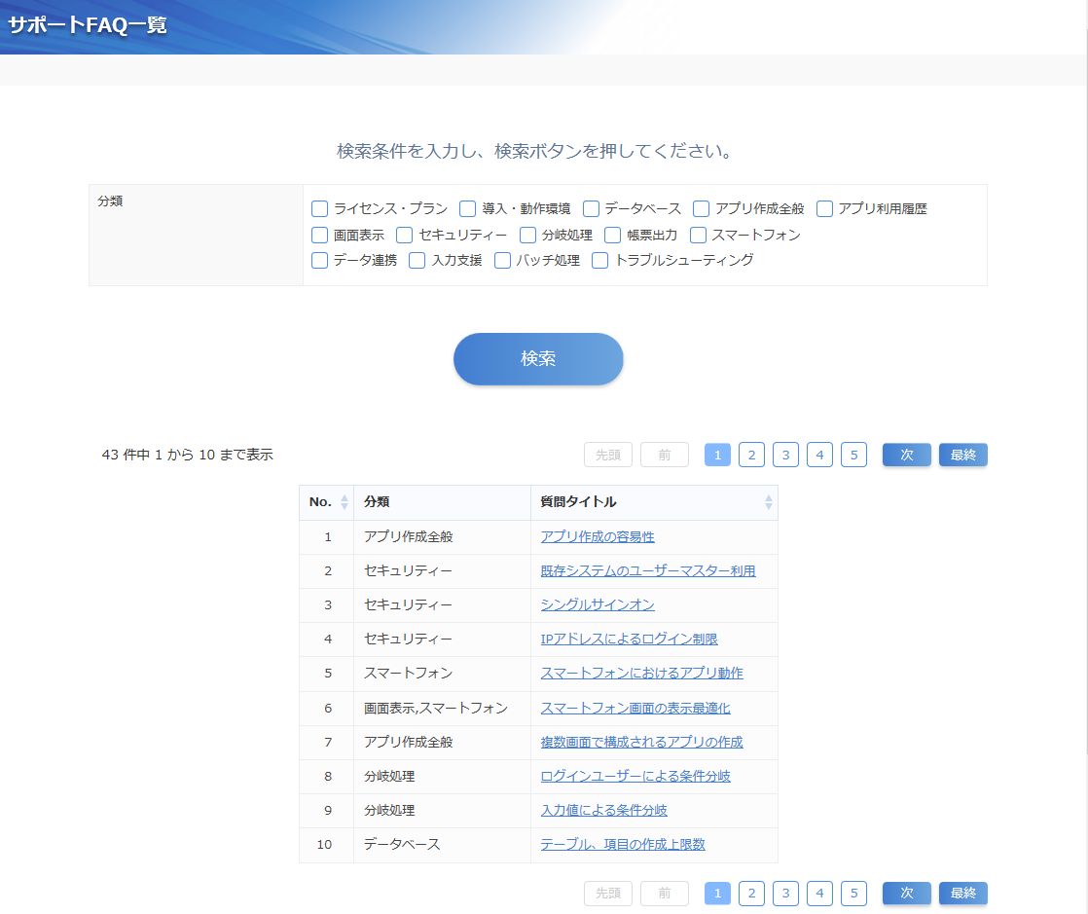Image resolution: width=1088 pixels, height=914 pixels.
Task: Enable the セキュリティー category checkbox
Action: (405, 235)
